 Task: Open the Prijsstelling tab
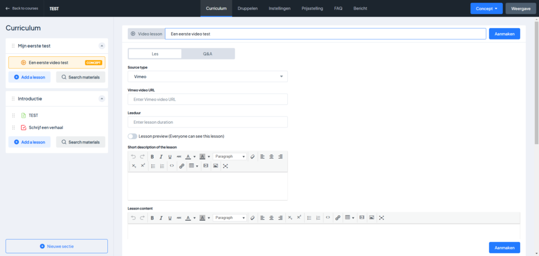312,8
